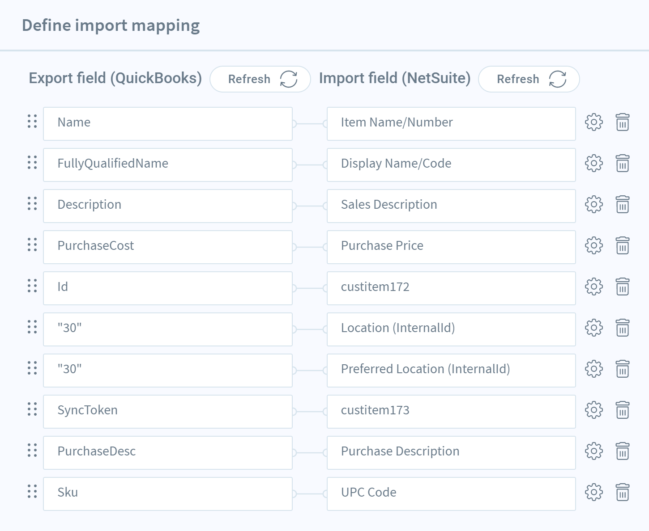Click drag handle of the PurchaseCost row

pyautogui.click(x=32, y=244)
